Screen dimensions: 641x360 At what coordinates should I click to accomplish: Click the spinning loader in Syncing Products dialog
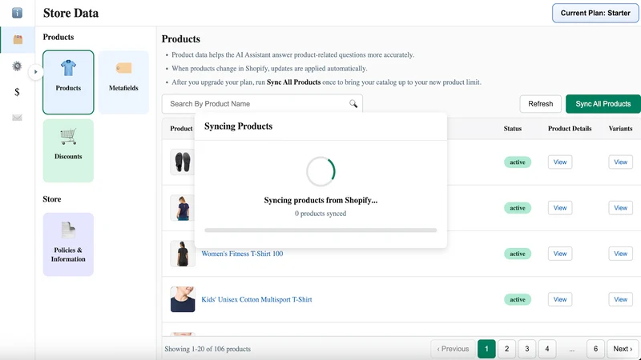[320, 171]
